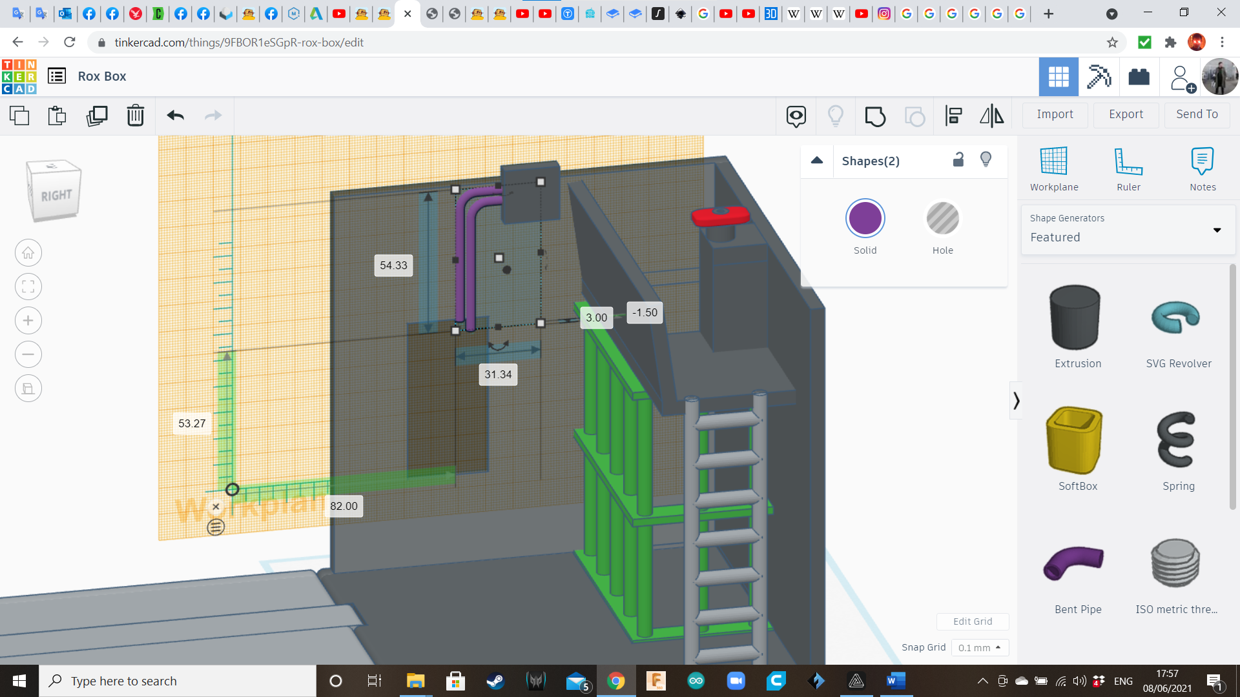The width and height of the screenshot is (1240, 697).
Task: Open the Solid purple color swatch
Action: pyautogui.click(x=865, y=219)
